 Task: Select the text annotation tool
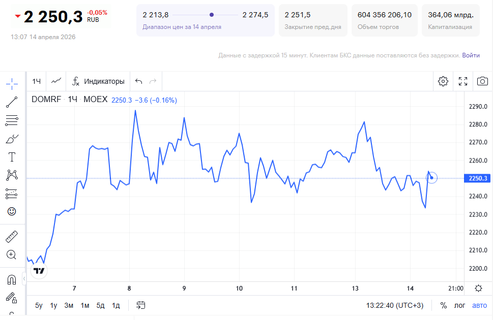(11, 156)
